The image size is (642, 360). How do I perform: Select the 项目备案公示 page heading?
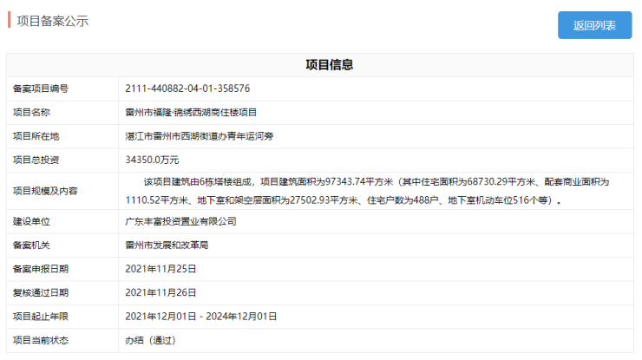pyautogui.click(x=52, y=21)
